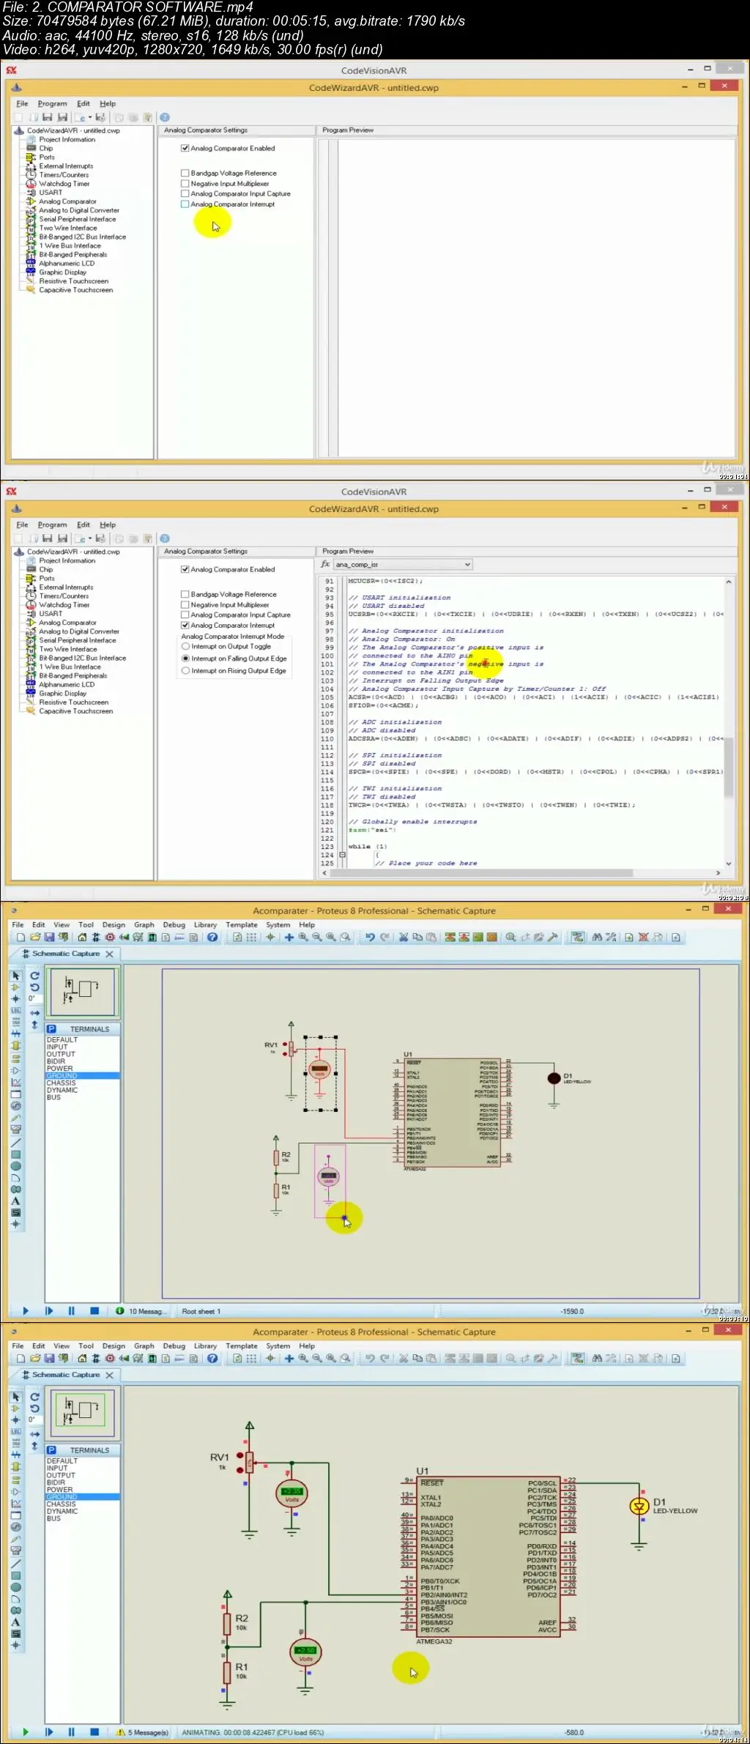The image size is (750, 1744).
Task: Open Program menu in empty-preview CodeWizardAVR window
Action: click(x=52, y=104)
